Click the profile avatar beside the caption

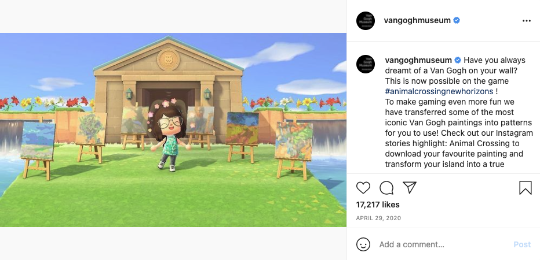(366, 64)
